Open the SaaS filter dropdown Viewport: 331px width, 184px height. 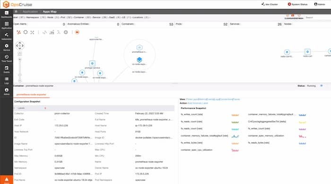click(x=115, y=17)
